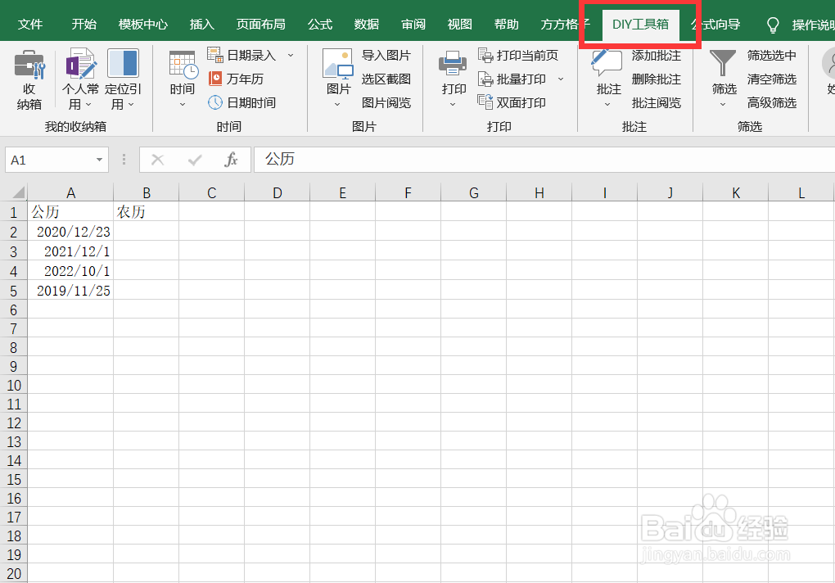Expand the 批注 button dropdown arrow
835x583 pixels.
(x=607, y=104)
